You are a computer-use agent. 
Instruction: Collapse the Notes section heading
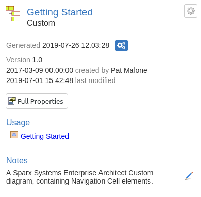click(x=17, y=160)
